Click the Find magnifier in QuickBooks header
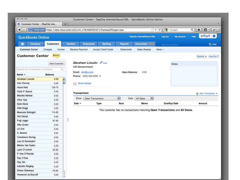240x180 pixels. tap(210, 44)
